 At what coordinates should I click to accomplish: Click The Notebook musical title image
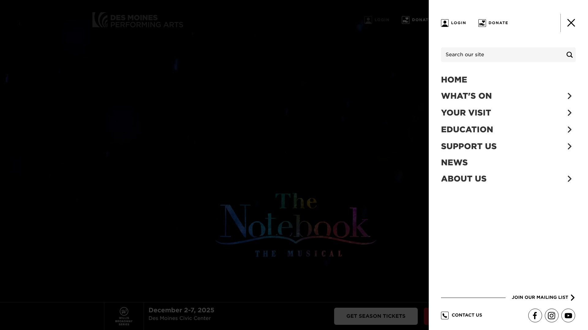tap(296, 225)
